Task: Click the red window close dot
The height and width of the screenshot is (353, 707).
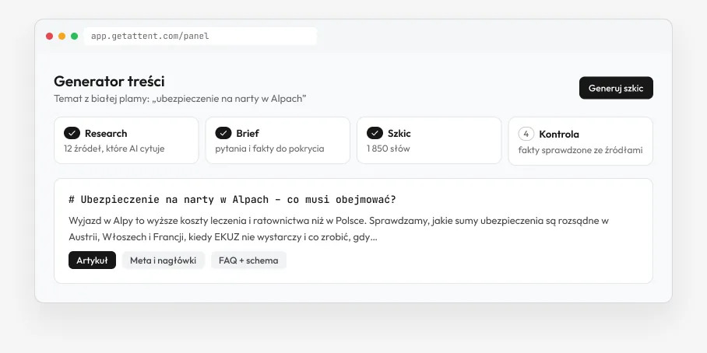Action: (50, 36)
